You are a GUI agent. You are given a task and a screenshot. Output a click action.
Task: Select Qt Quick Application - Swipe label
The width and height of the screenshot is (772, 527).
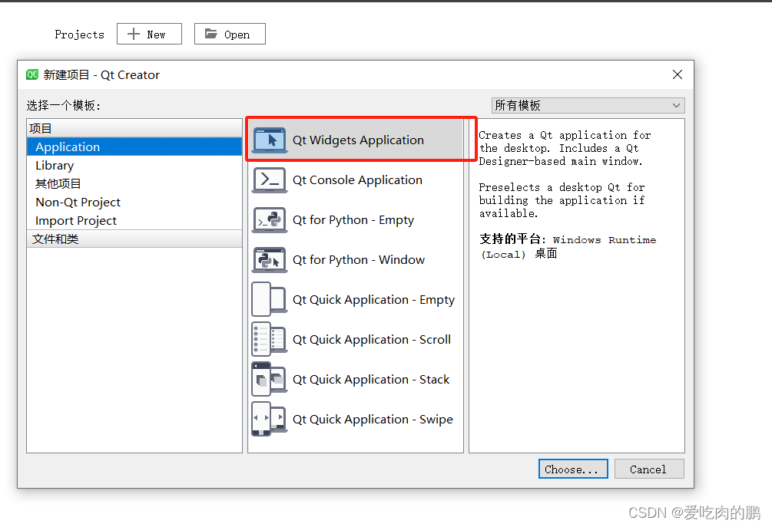click(x=373, y=419)
